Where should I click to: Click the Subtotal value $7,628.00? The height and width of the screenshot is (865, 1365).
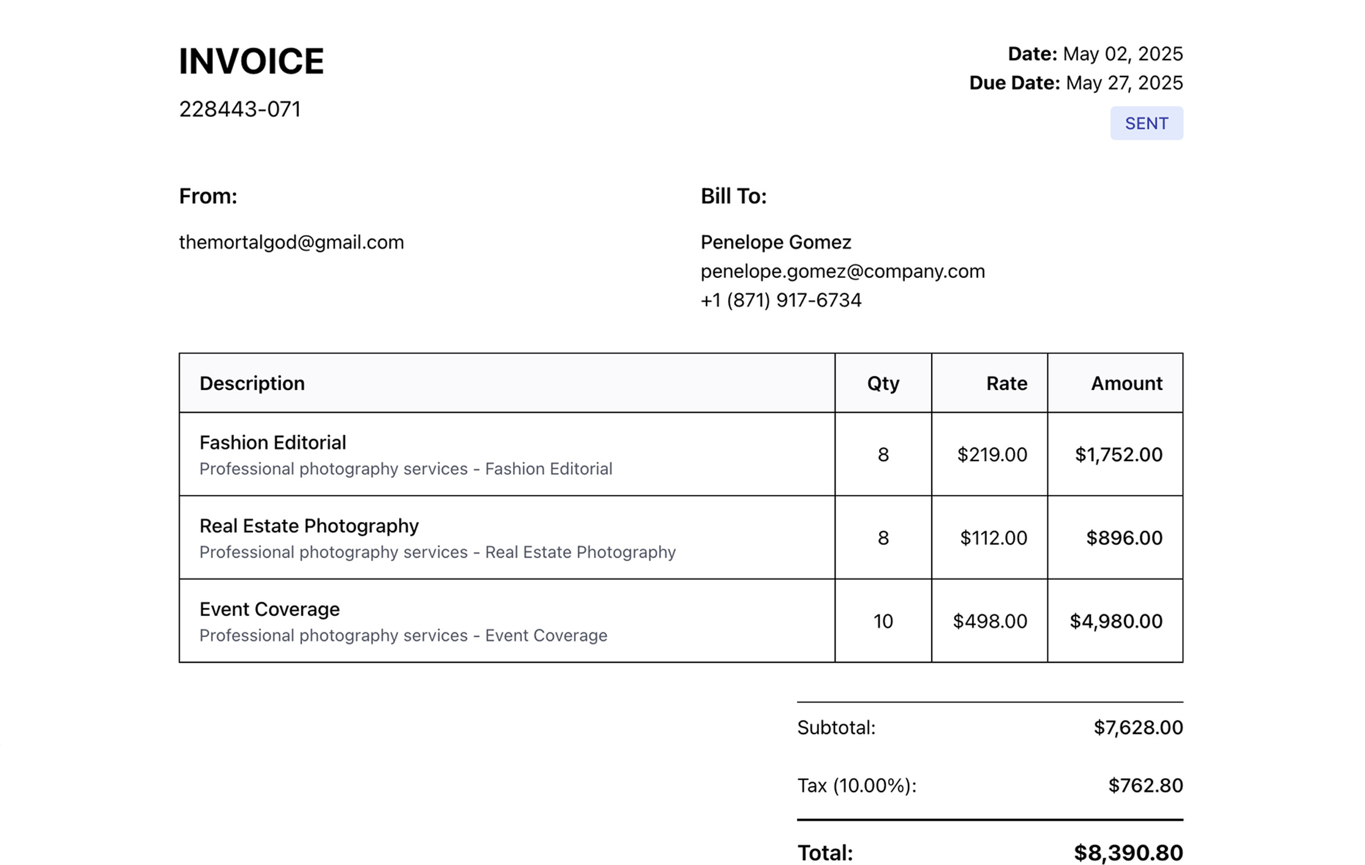point(1138,728)
